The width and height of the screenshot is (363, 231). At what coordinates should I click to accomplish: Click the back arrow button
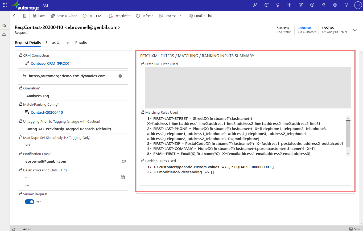pos(15,16)
